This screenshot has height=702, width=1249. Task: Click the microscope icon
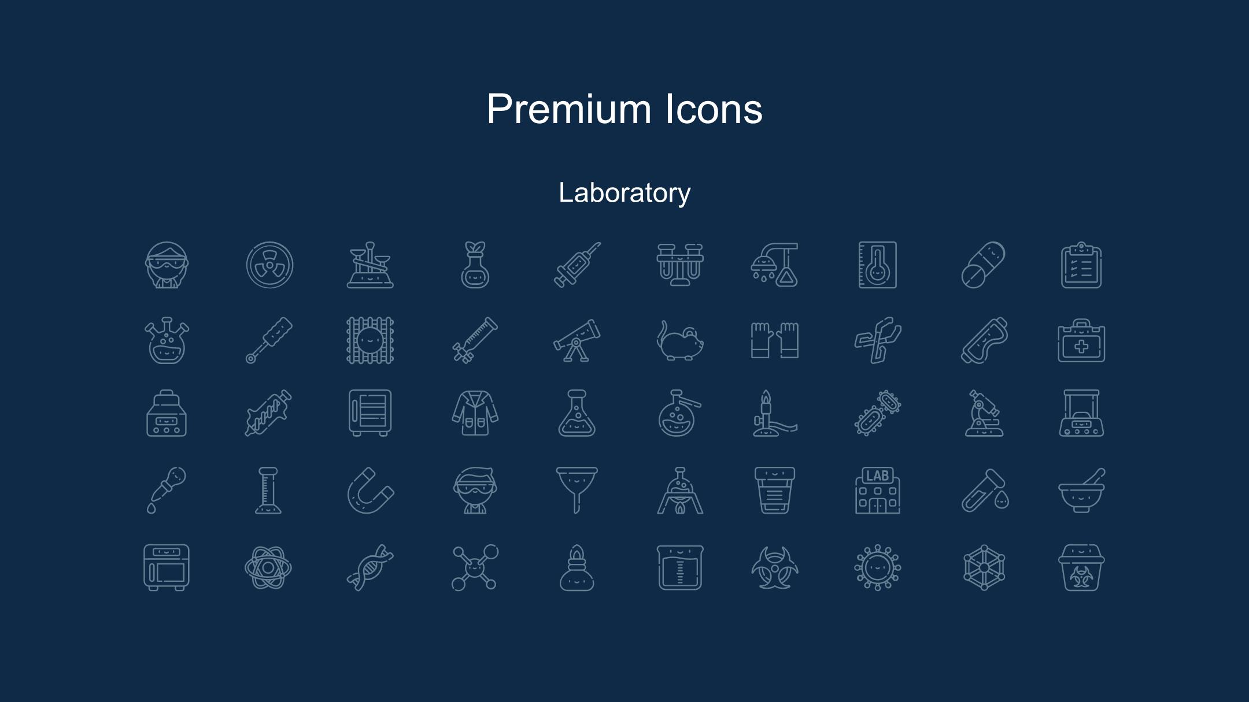[x=984, y=413]
